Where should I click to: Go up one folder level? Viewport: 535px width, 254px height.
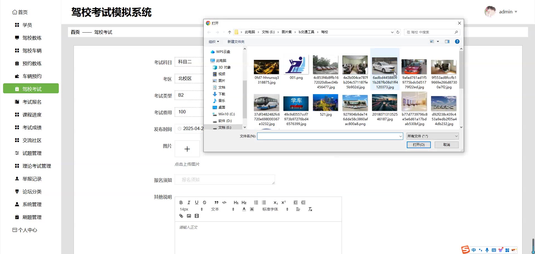click(229, 32)
